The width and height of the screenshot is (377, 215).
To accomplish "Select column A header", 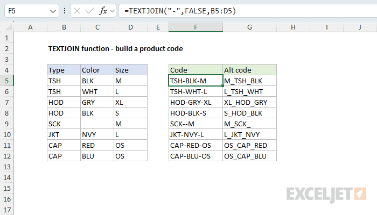I will click(30, 27).
